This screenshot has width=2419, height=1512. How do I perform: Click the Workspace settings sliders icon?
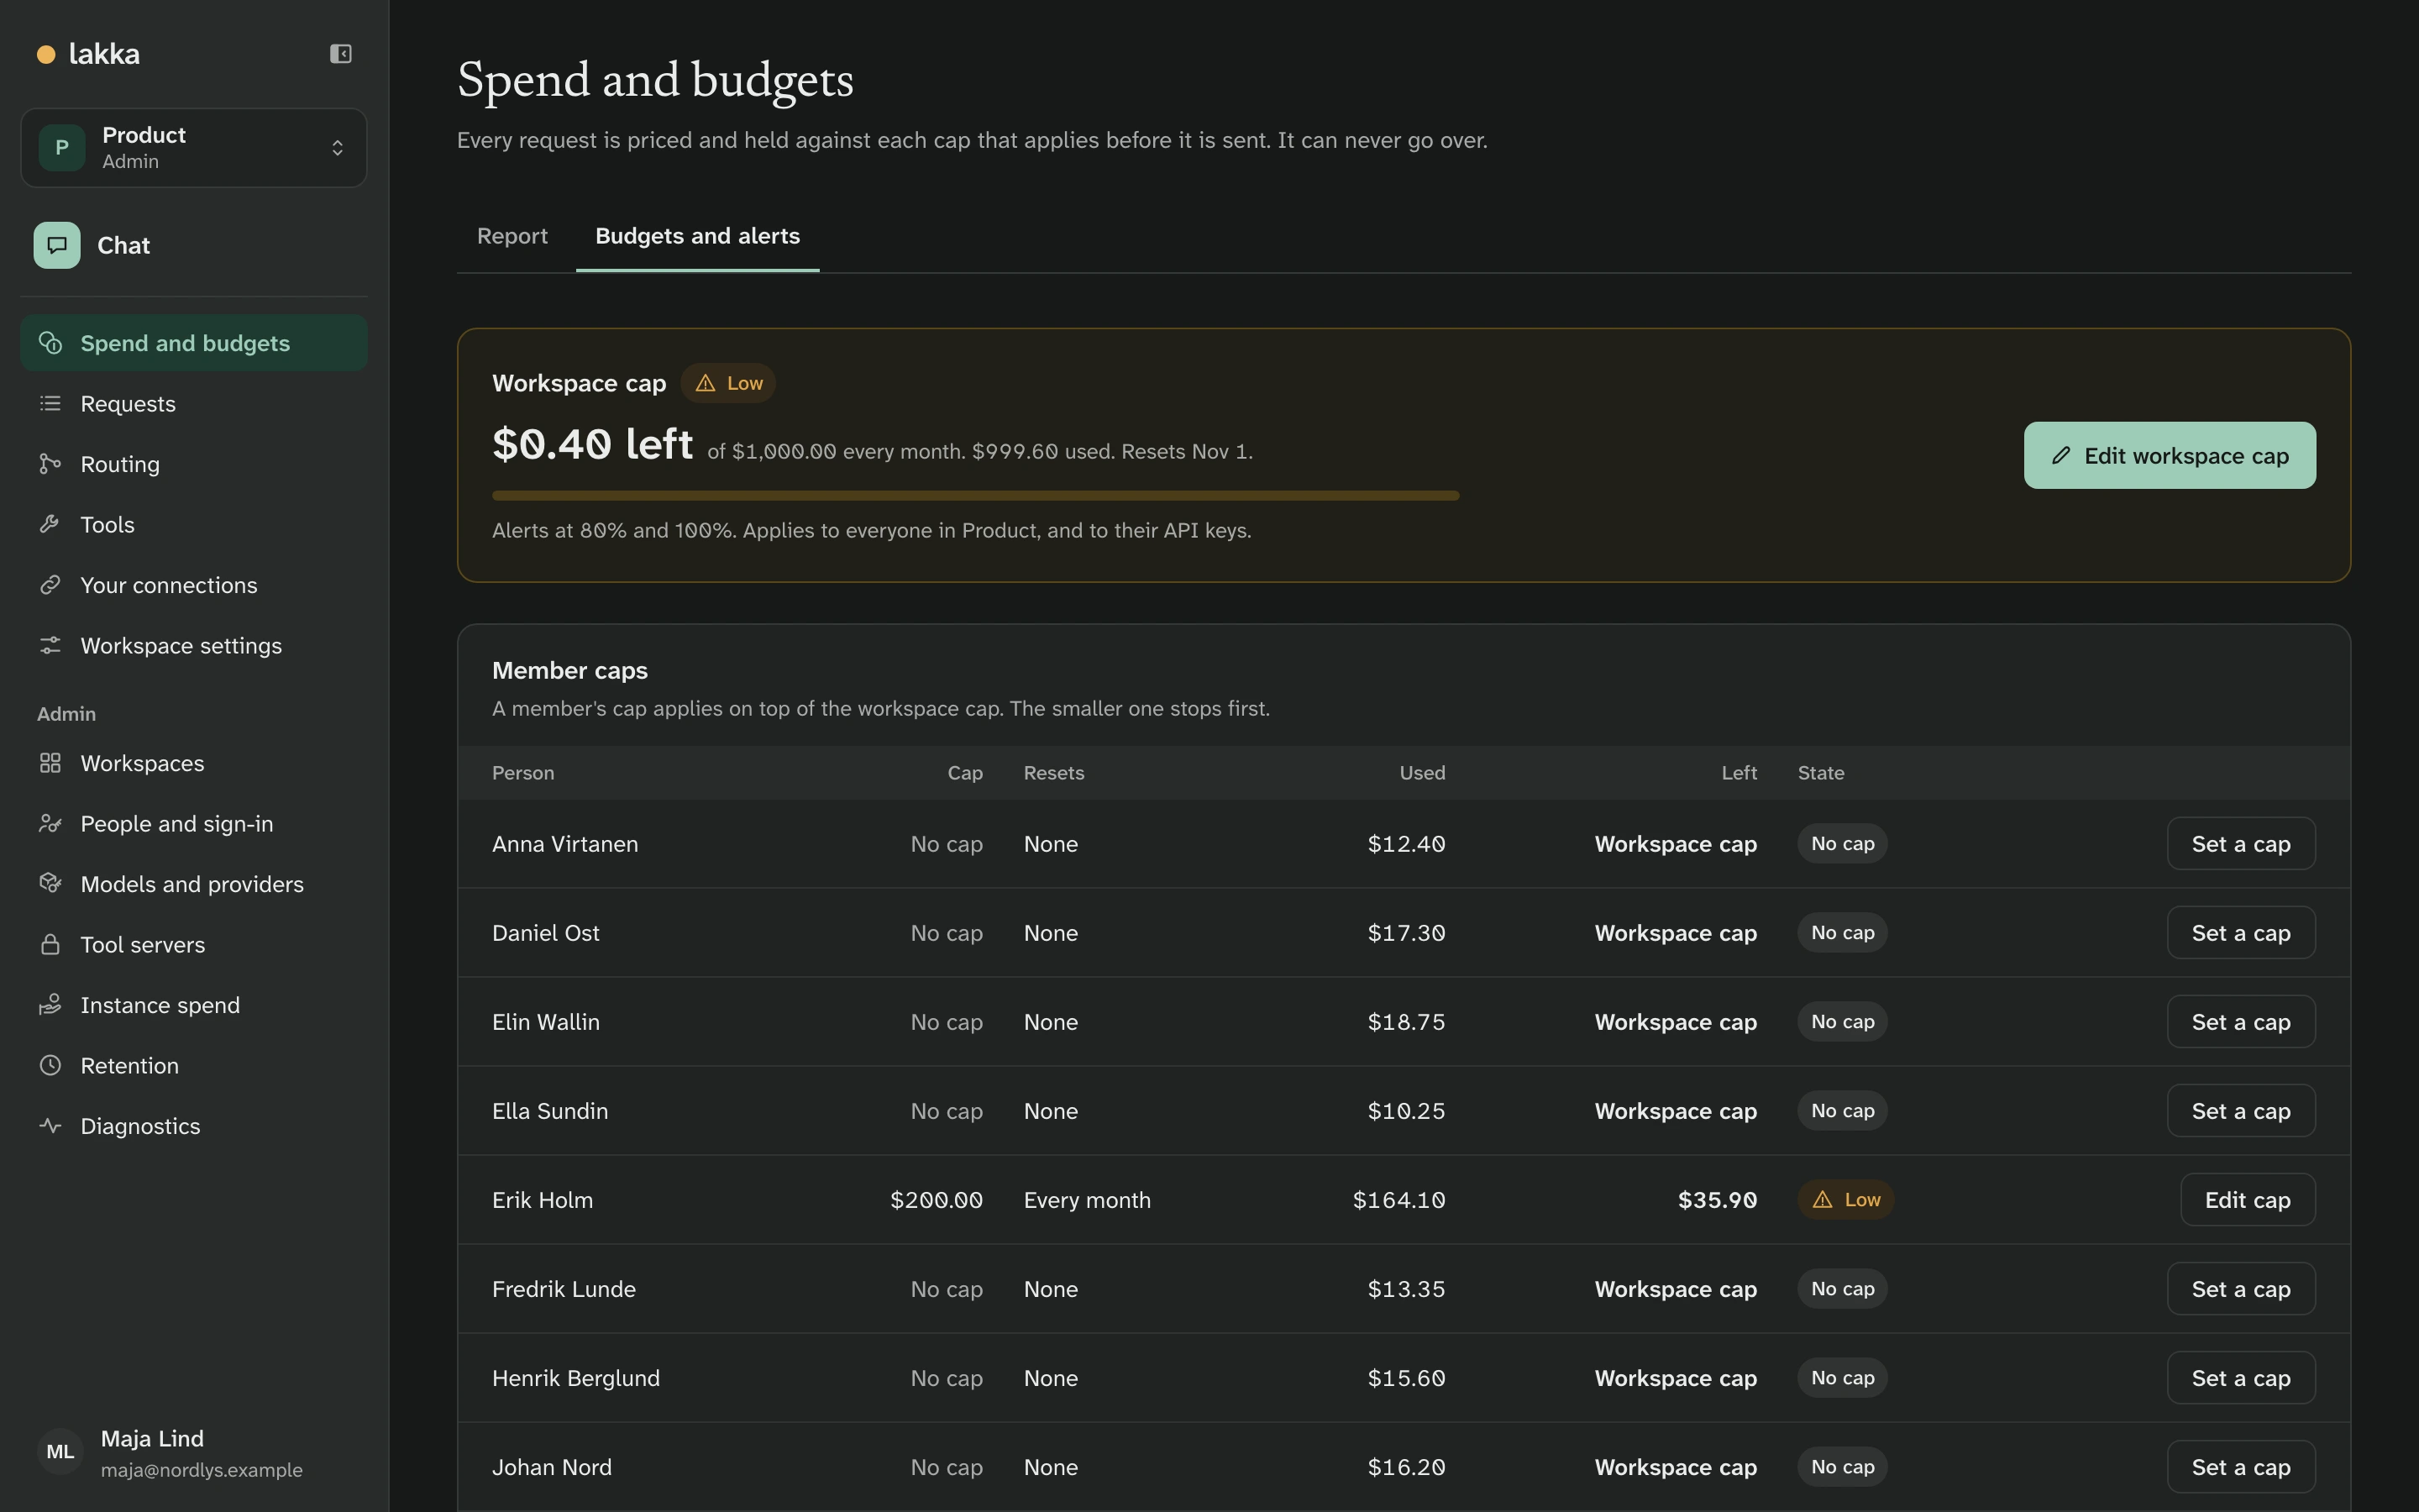tap(50, 646)
